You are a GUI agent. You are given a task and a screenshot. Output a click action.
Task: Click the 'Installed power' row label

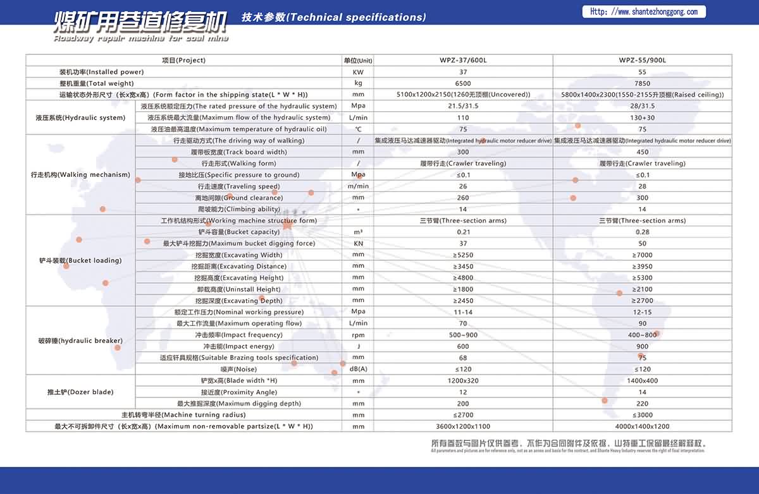coord(101,72)
